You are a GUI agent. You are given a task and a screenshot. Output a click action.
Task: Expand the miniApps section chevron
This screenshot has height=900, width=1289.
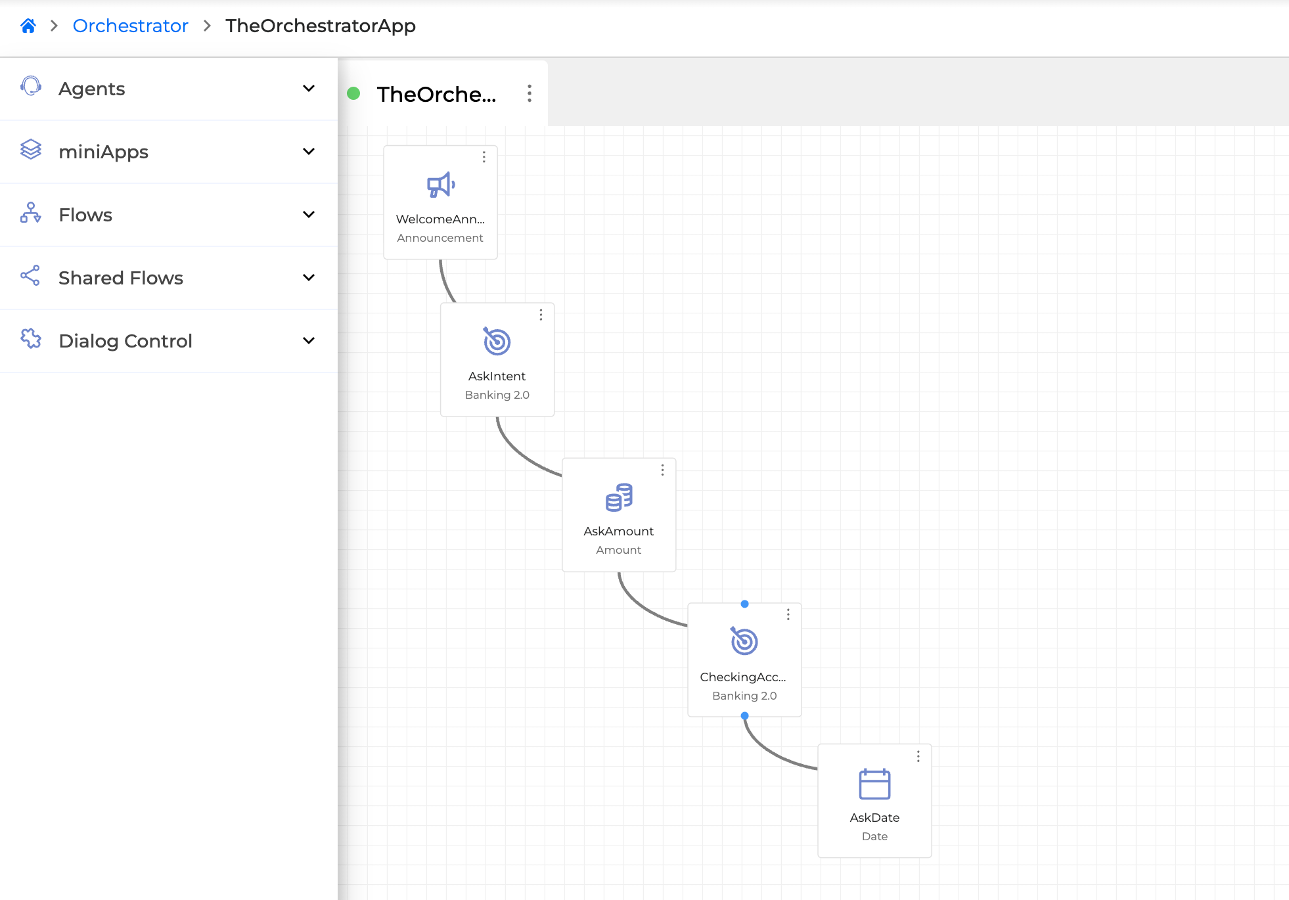tap(309, 151)
